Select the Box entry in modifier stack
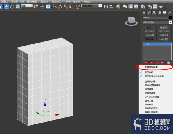This screenshot has width=173, height=134. point(157,44)
